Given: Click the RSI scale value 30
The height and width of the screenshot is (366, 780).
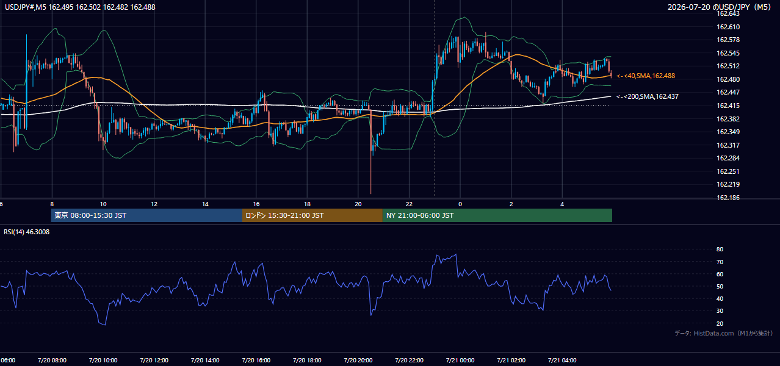Looking at the screenshot, I should tap(720, 311).
